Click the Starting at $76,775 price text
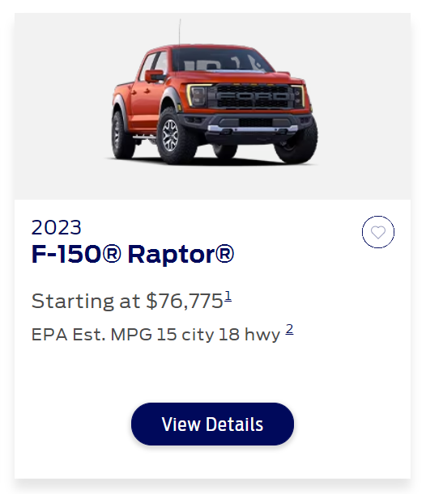Screen dimensions: 426x494 [x=127, y=301]
